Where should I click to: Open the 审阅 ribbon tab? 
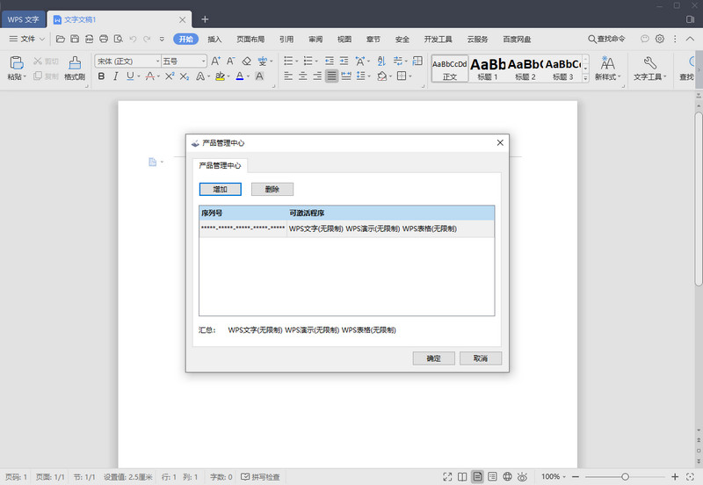tap(315, 39)
